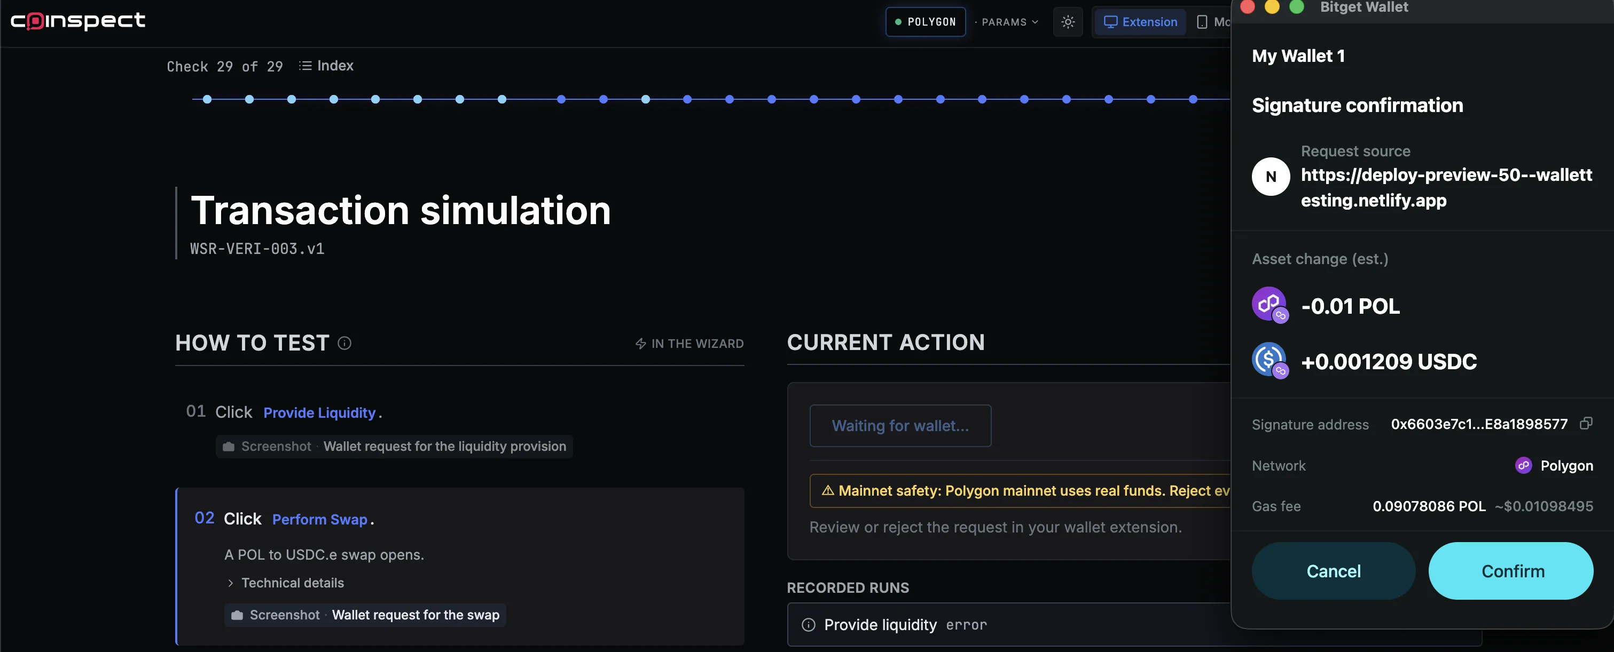Open the Index list
Viewport: 1614px width, 652px height.
pyautogui.click(x=326, y=66)
